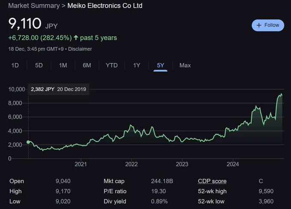Image resolution: width=291 pixels, height=209 pixels.
Task: Click the 2,000 y-axis label
Action: [x=15, y=145]
